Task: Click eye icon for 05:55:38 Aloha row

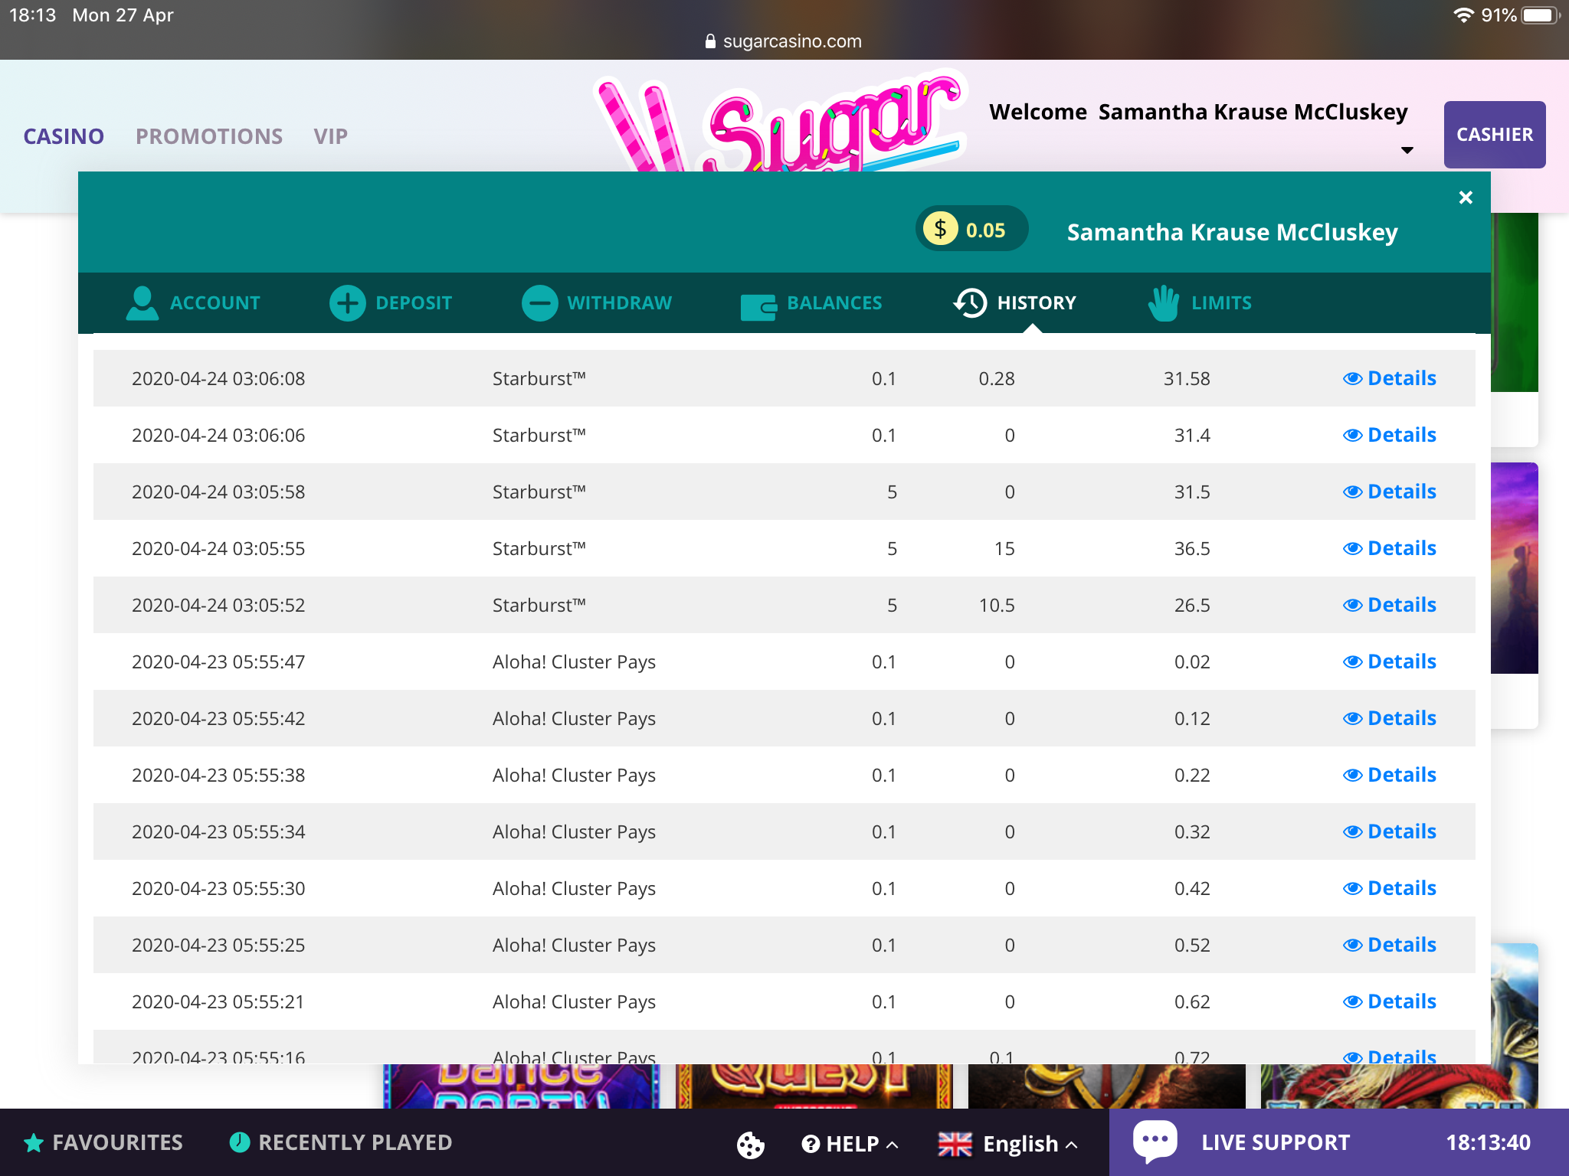Action: [x=1352, y=775]
